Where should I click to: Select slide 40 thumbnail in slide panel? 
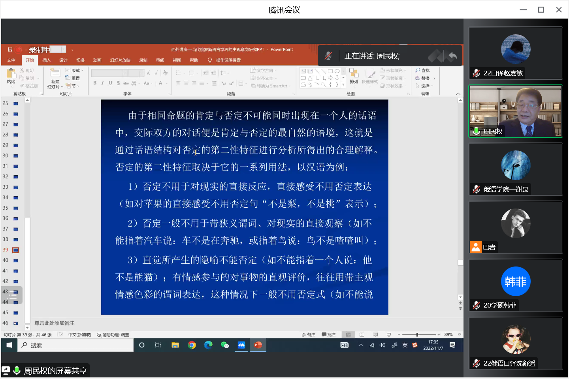16,261
